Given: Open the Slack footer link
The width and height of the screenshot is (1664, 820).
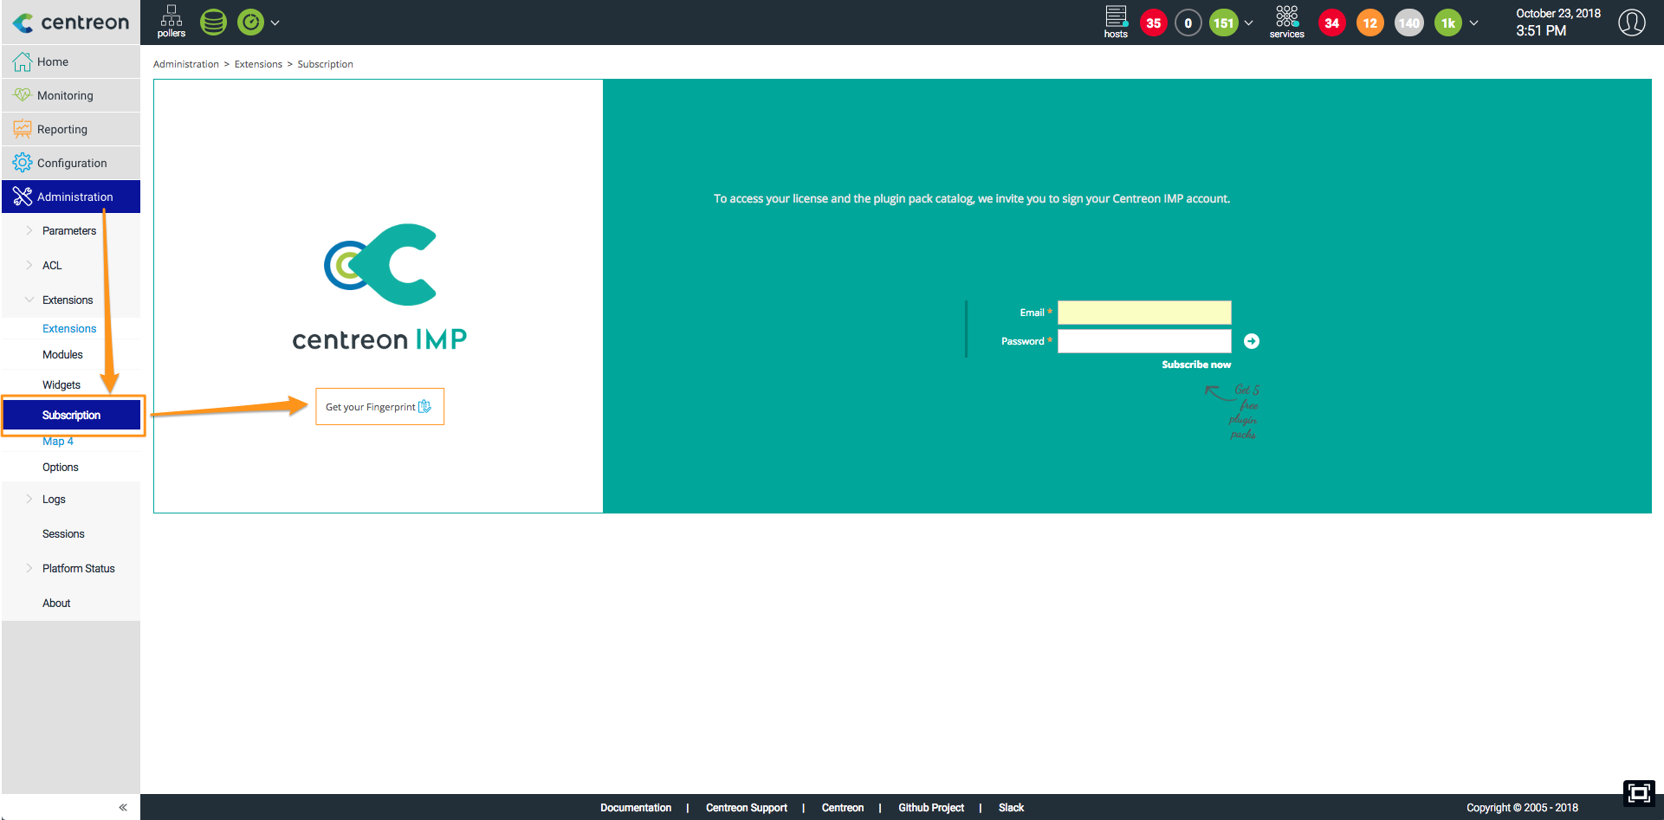Looking at the screenshot, I should click(1011, 808).
